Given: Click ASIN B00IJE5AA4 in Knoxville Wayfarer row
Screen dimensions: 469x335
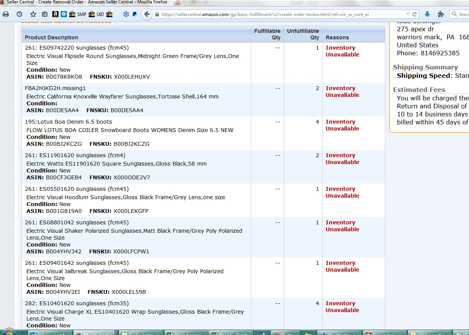Looking at the screenshot, I should (x=62, y=110).
